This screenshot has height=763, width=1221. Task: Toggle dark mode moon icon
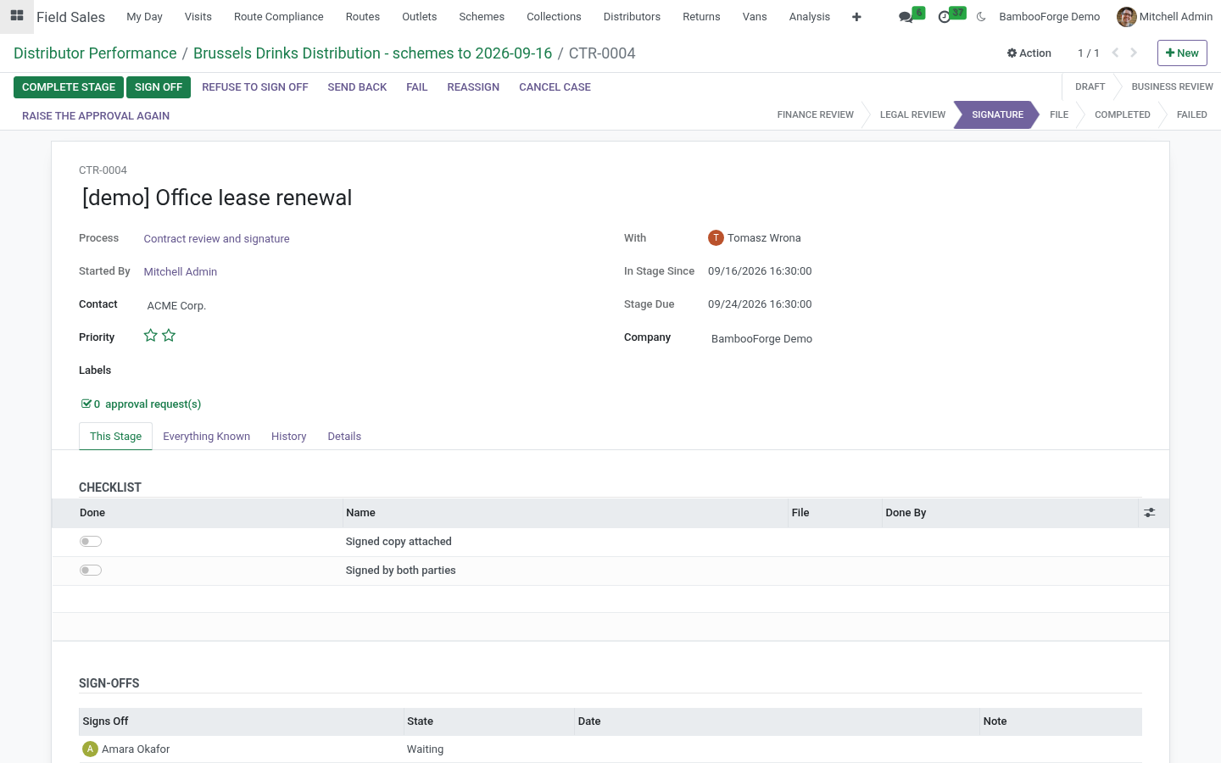(x=981, y=17)
